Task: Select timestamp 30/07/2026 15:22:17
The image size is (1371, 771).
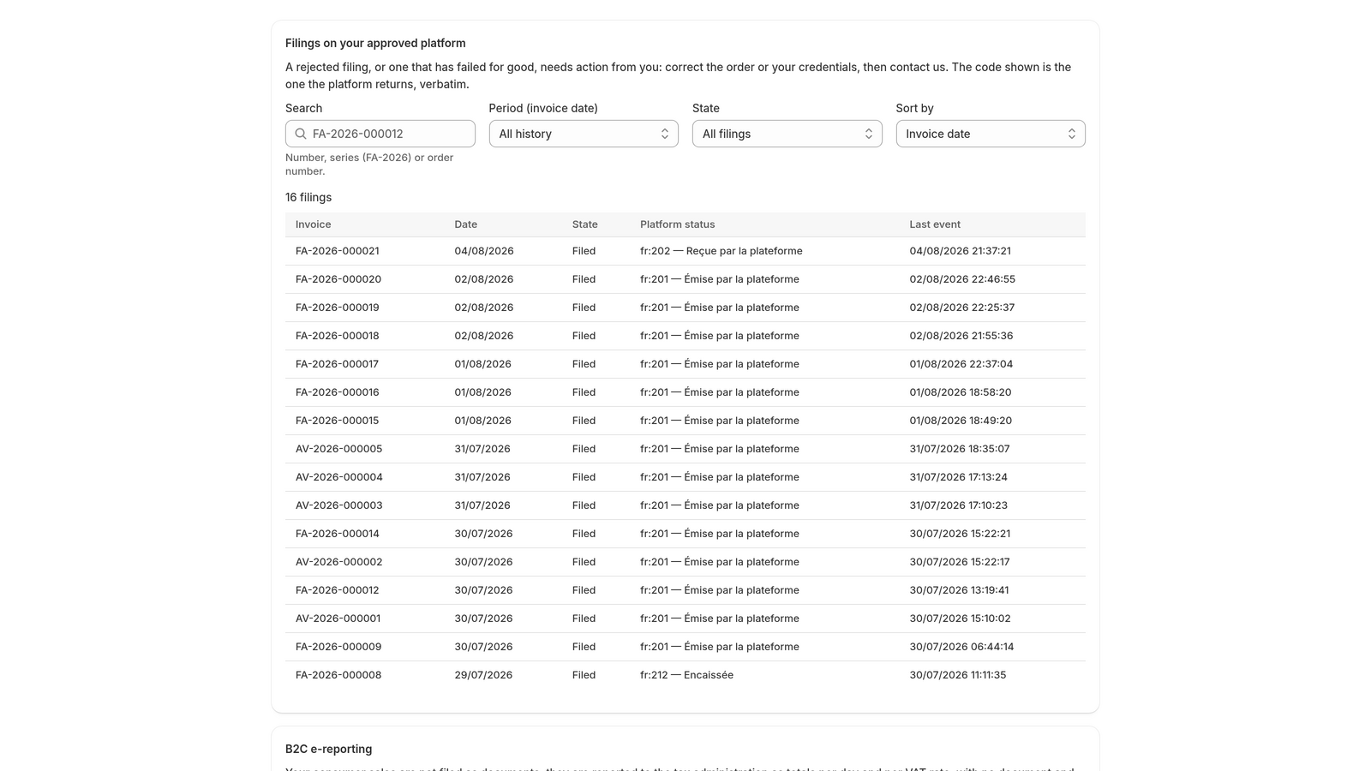Action: point(960,562)
